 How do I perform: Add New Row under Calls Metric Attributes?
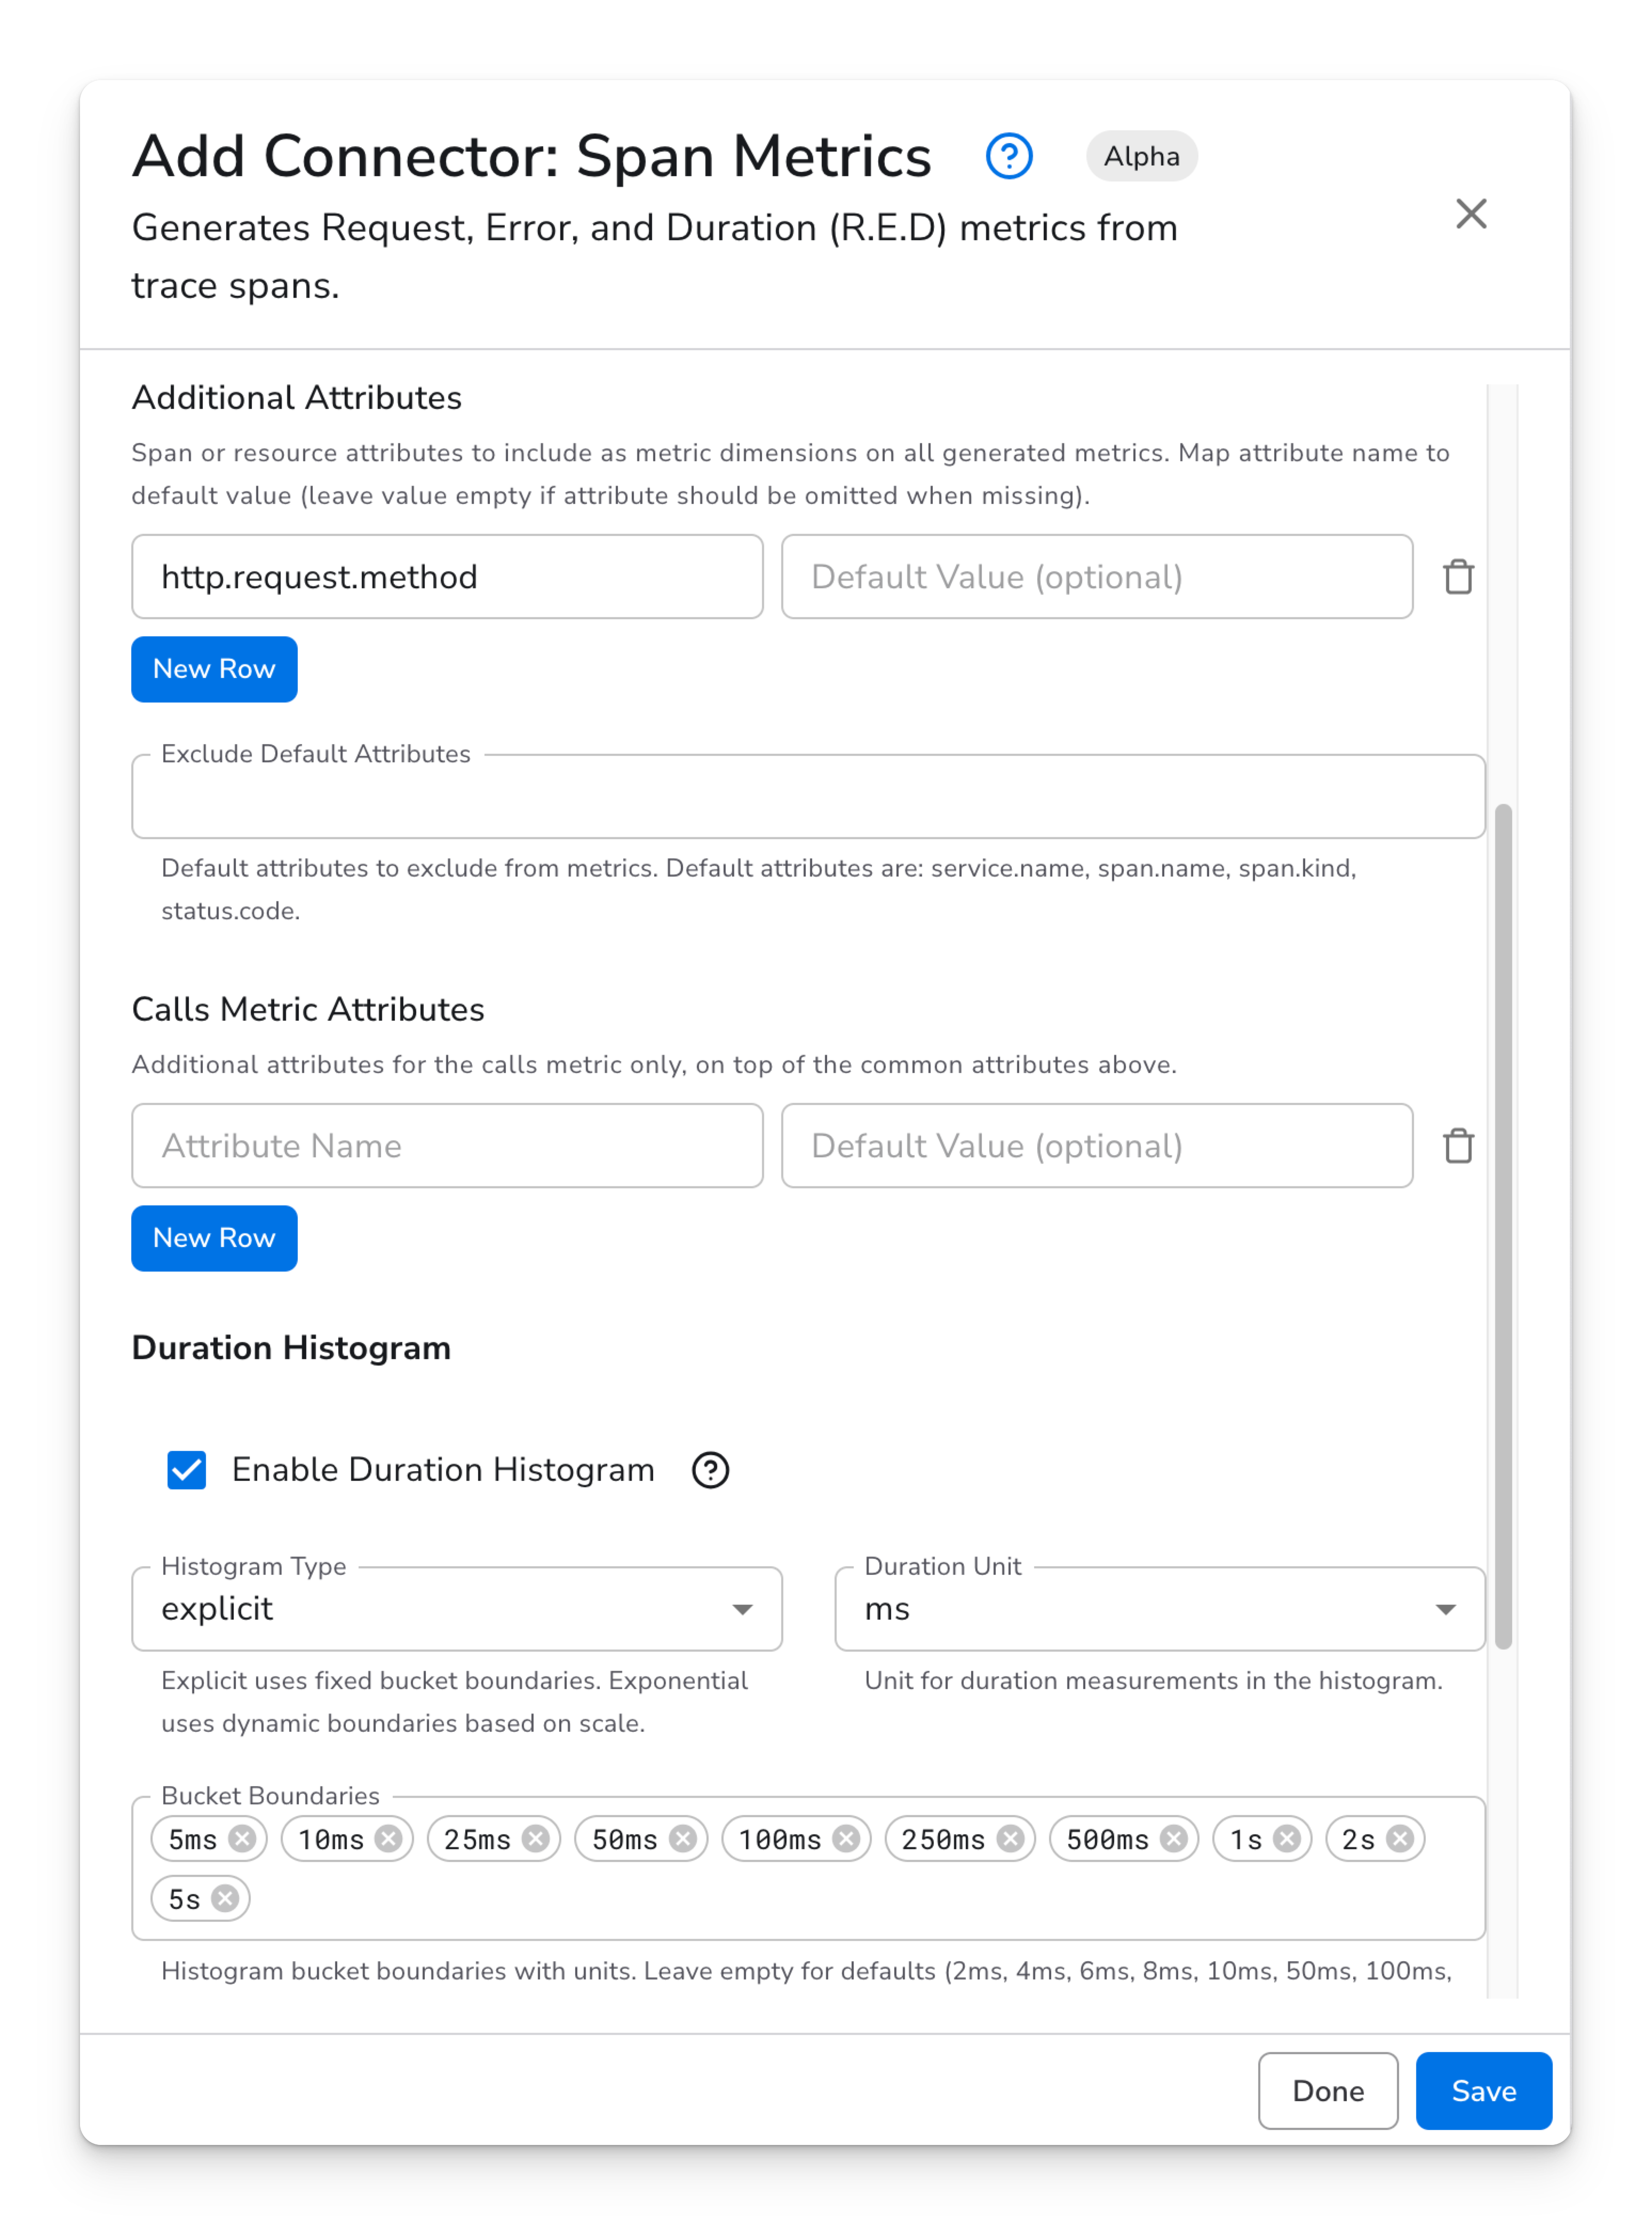click(214, 1238)
